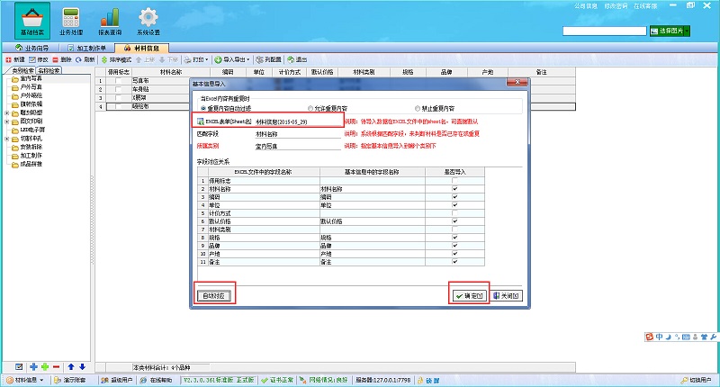The image size is (720, 387).
Task: Click the 列配置 column settings icon
Action: pos(267,59)
